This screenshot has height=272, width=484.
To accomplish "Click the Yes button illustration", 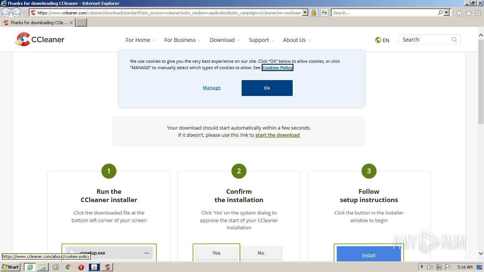I will [216, 253].
